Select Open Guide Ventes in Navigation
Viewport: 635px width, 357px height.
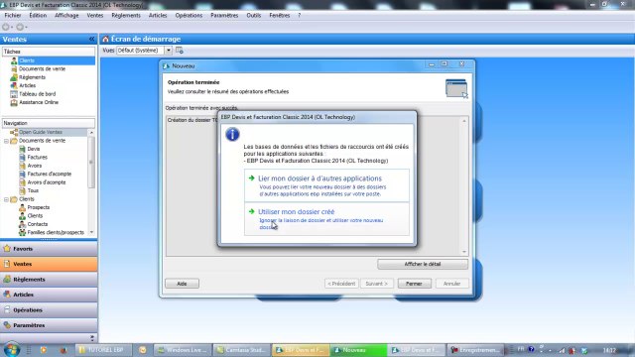click(x=41, y=132)
